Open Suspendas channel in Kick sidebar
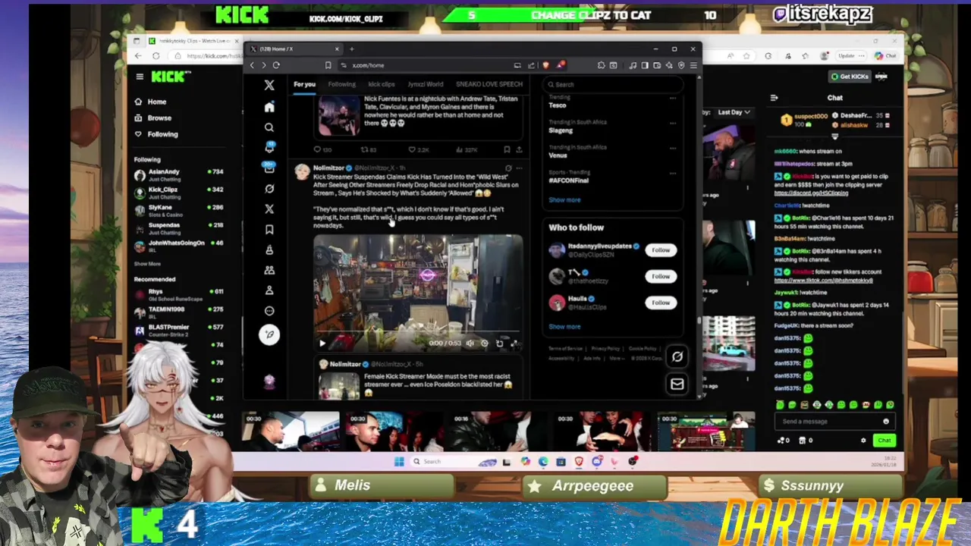971x546 pixels. coord(179,227)
